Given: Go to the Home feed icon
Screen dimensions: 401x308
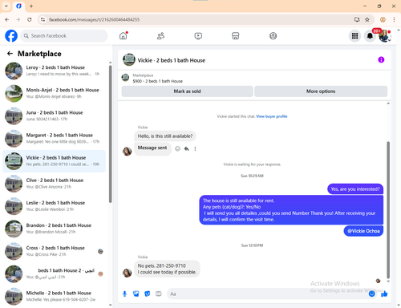Looking at the screenshot, I should (124, 36).
